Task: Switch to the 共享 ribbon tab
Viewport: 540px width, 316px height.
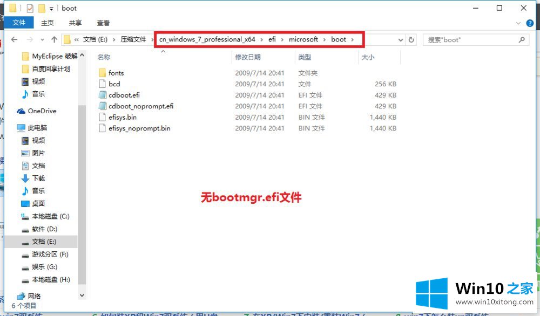Action: point(75,23)
